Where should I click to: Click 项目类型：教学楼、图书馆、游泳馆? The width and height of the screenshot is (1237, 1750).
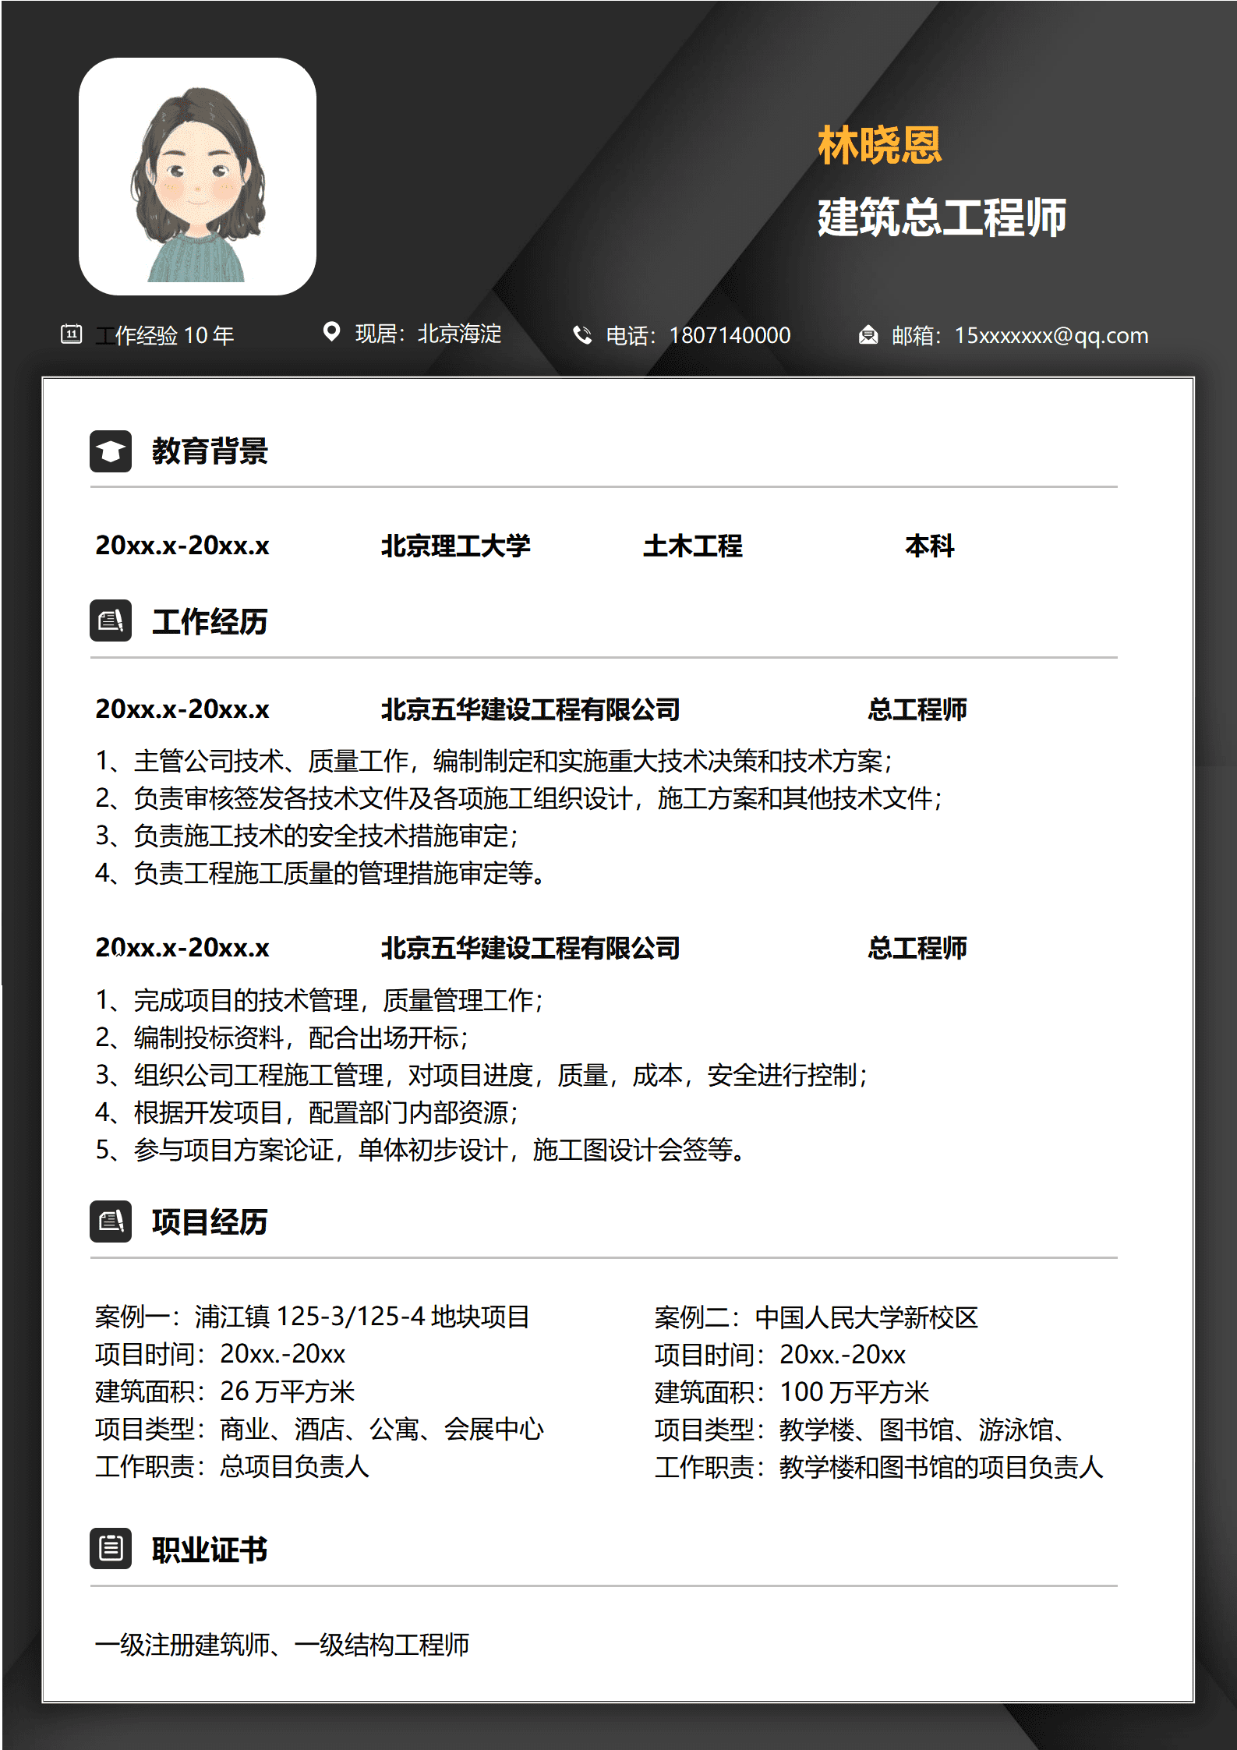coord(860,1430)
